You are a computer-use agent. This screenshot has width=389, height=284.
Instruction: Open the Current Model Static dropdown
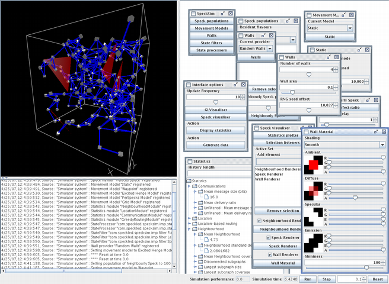[350, 28]
